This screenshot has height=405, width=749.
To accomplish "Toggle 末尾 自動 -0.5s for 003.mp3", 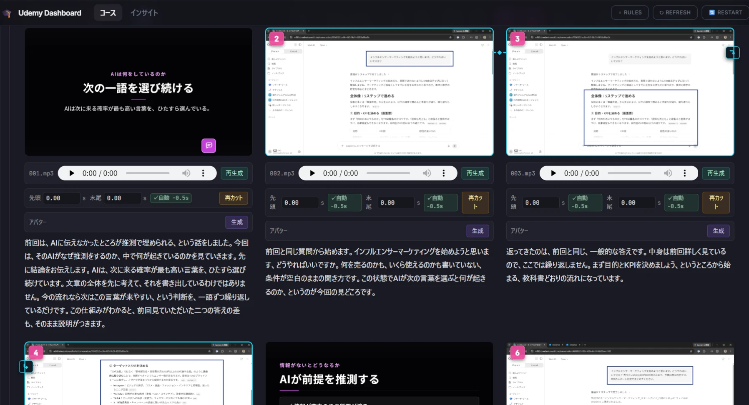I will (681, 202).
